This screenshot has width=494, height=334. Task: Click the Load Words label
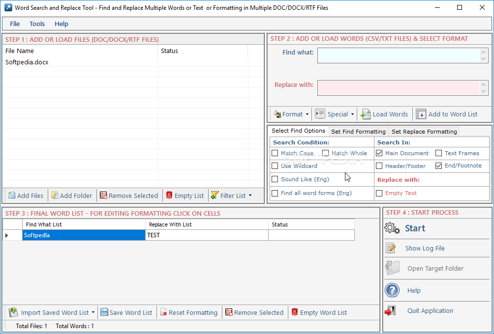pyautogui.click(x=390, y=114)
